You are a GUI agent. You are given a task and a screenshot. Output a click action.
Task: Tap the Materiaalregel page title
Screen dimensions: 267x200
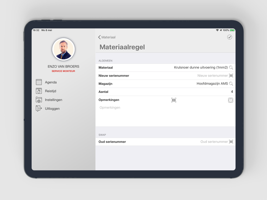122,47
